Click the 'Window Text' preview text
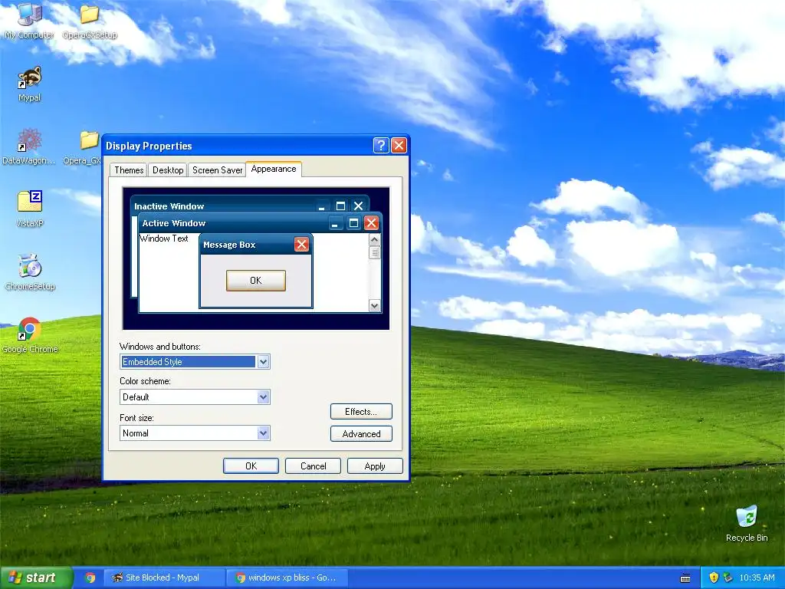The height and width of the screenshot is (589, 785). [164, 239]
